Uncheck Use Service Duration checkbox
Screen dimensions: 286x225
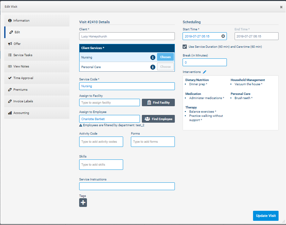tap(185, 46)
